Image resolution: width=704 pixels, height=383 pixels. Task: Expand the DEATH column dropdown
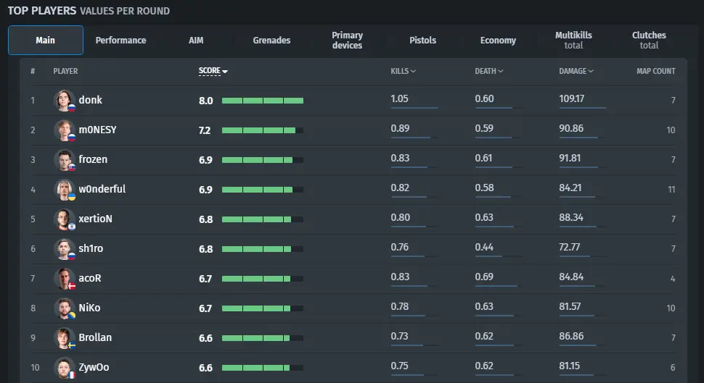489,71
